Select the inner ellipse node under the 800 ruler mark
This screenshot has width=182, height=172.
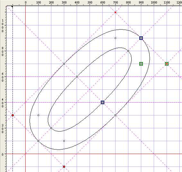point(128,51)
